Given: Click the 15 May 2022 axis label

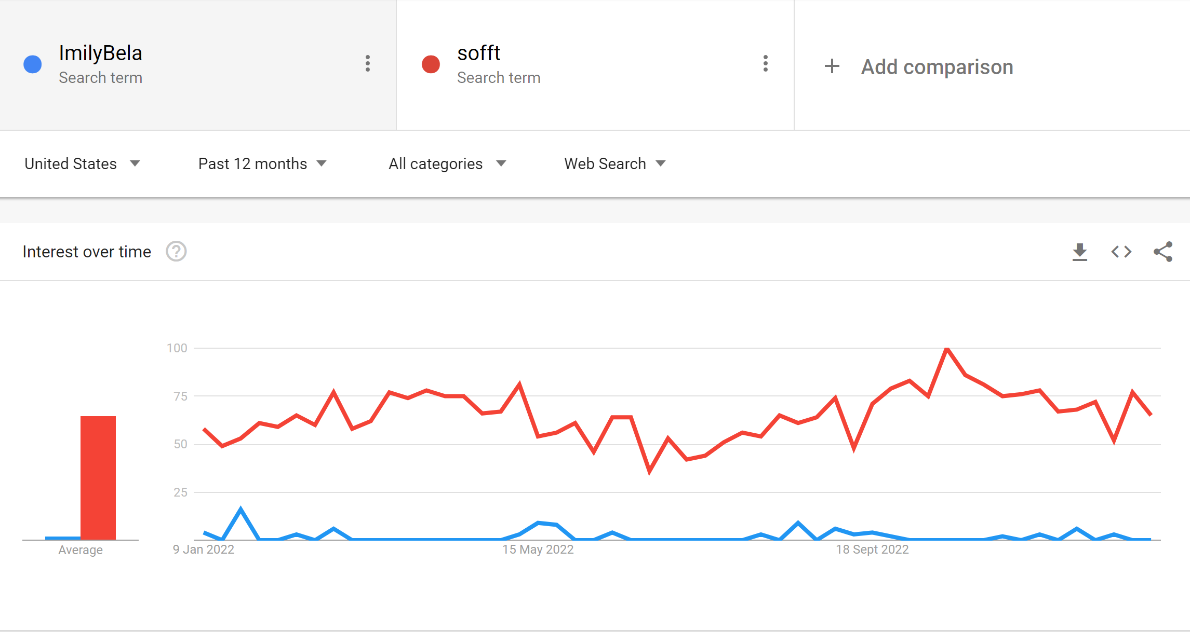Looking at the screenshot, I should 538,549.
